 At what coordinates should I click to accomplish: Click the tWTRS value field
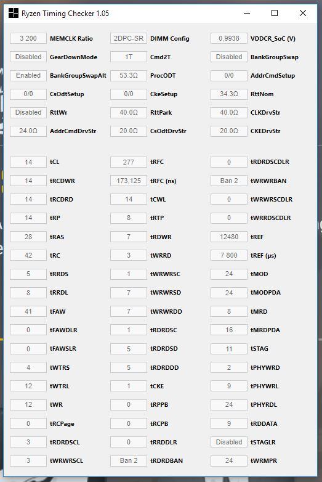click(28, 367)
